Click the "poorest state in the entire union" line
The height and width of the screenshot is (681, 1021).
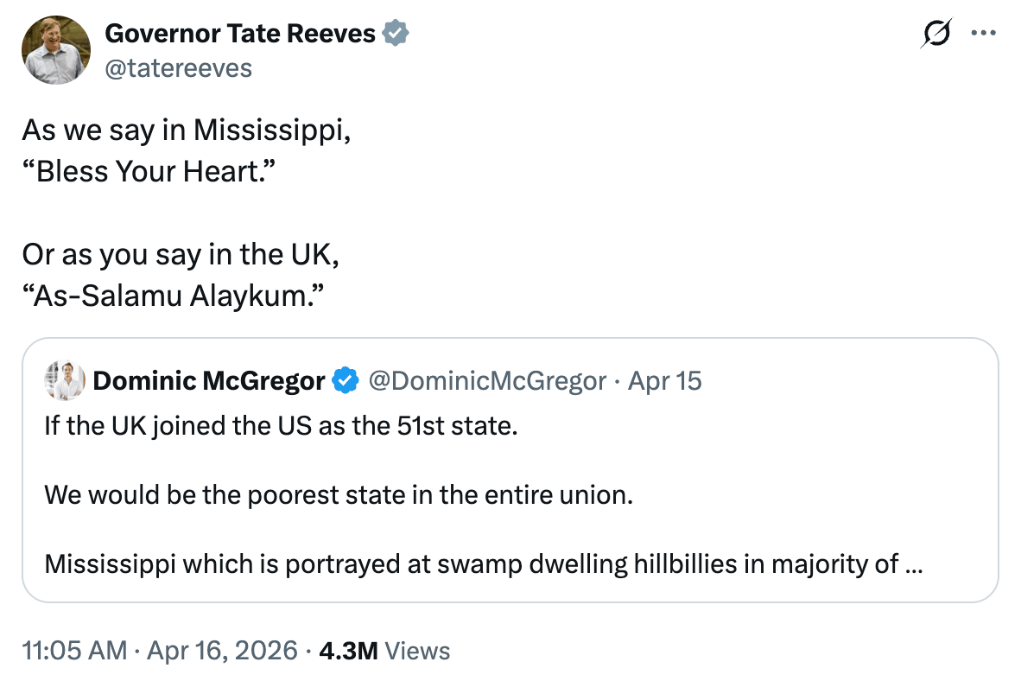click(339, 496)
